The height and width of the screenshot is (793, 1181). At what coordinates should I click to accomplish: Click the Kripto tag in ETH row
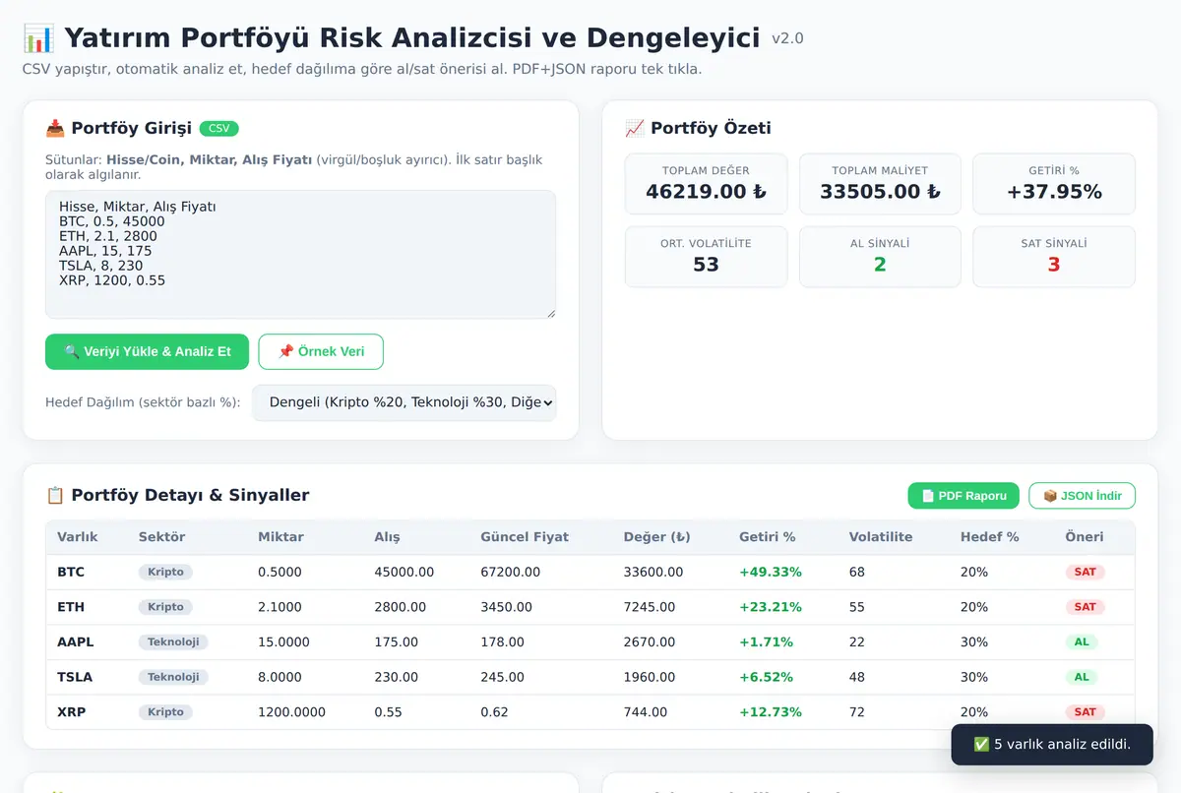point(165,607)
